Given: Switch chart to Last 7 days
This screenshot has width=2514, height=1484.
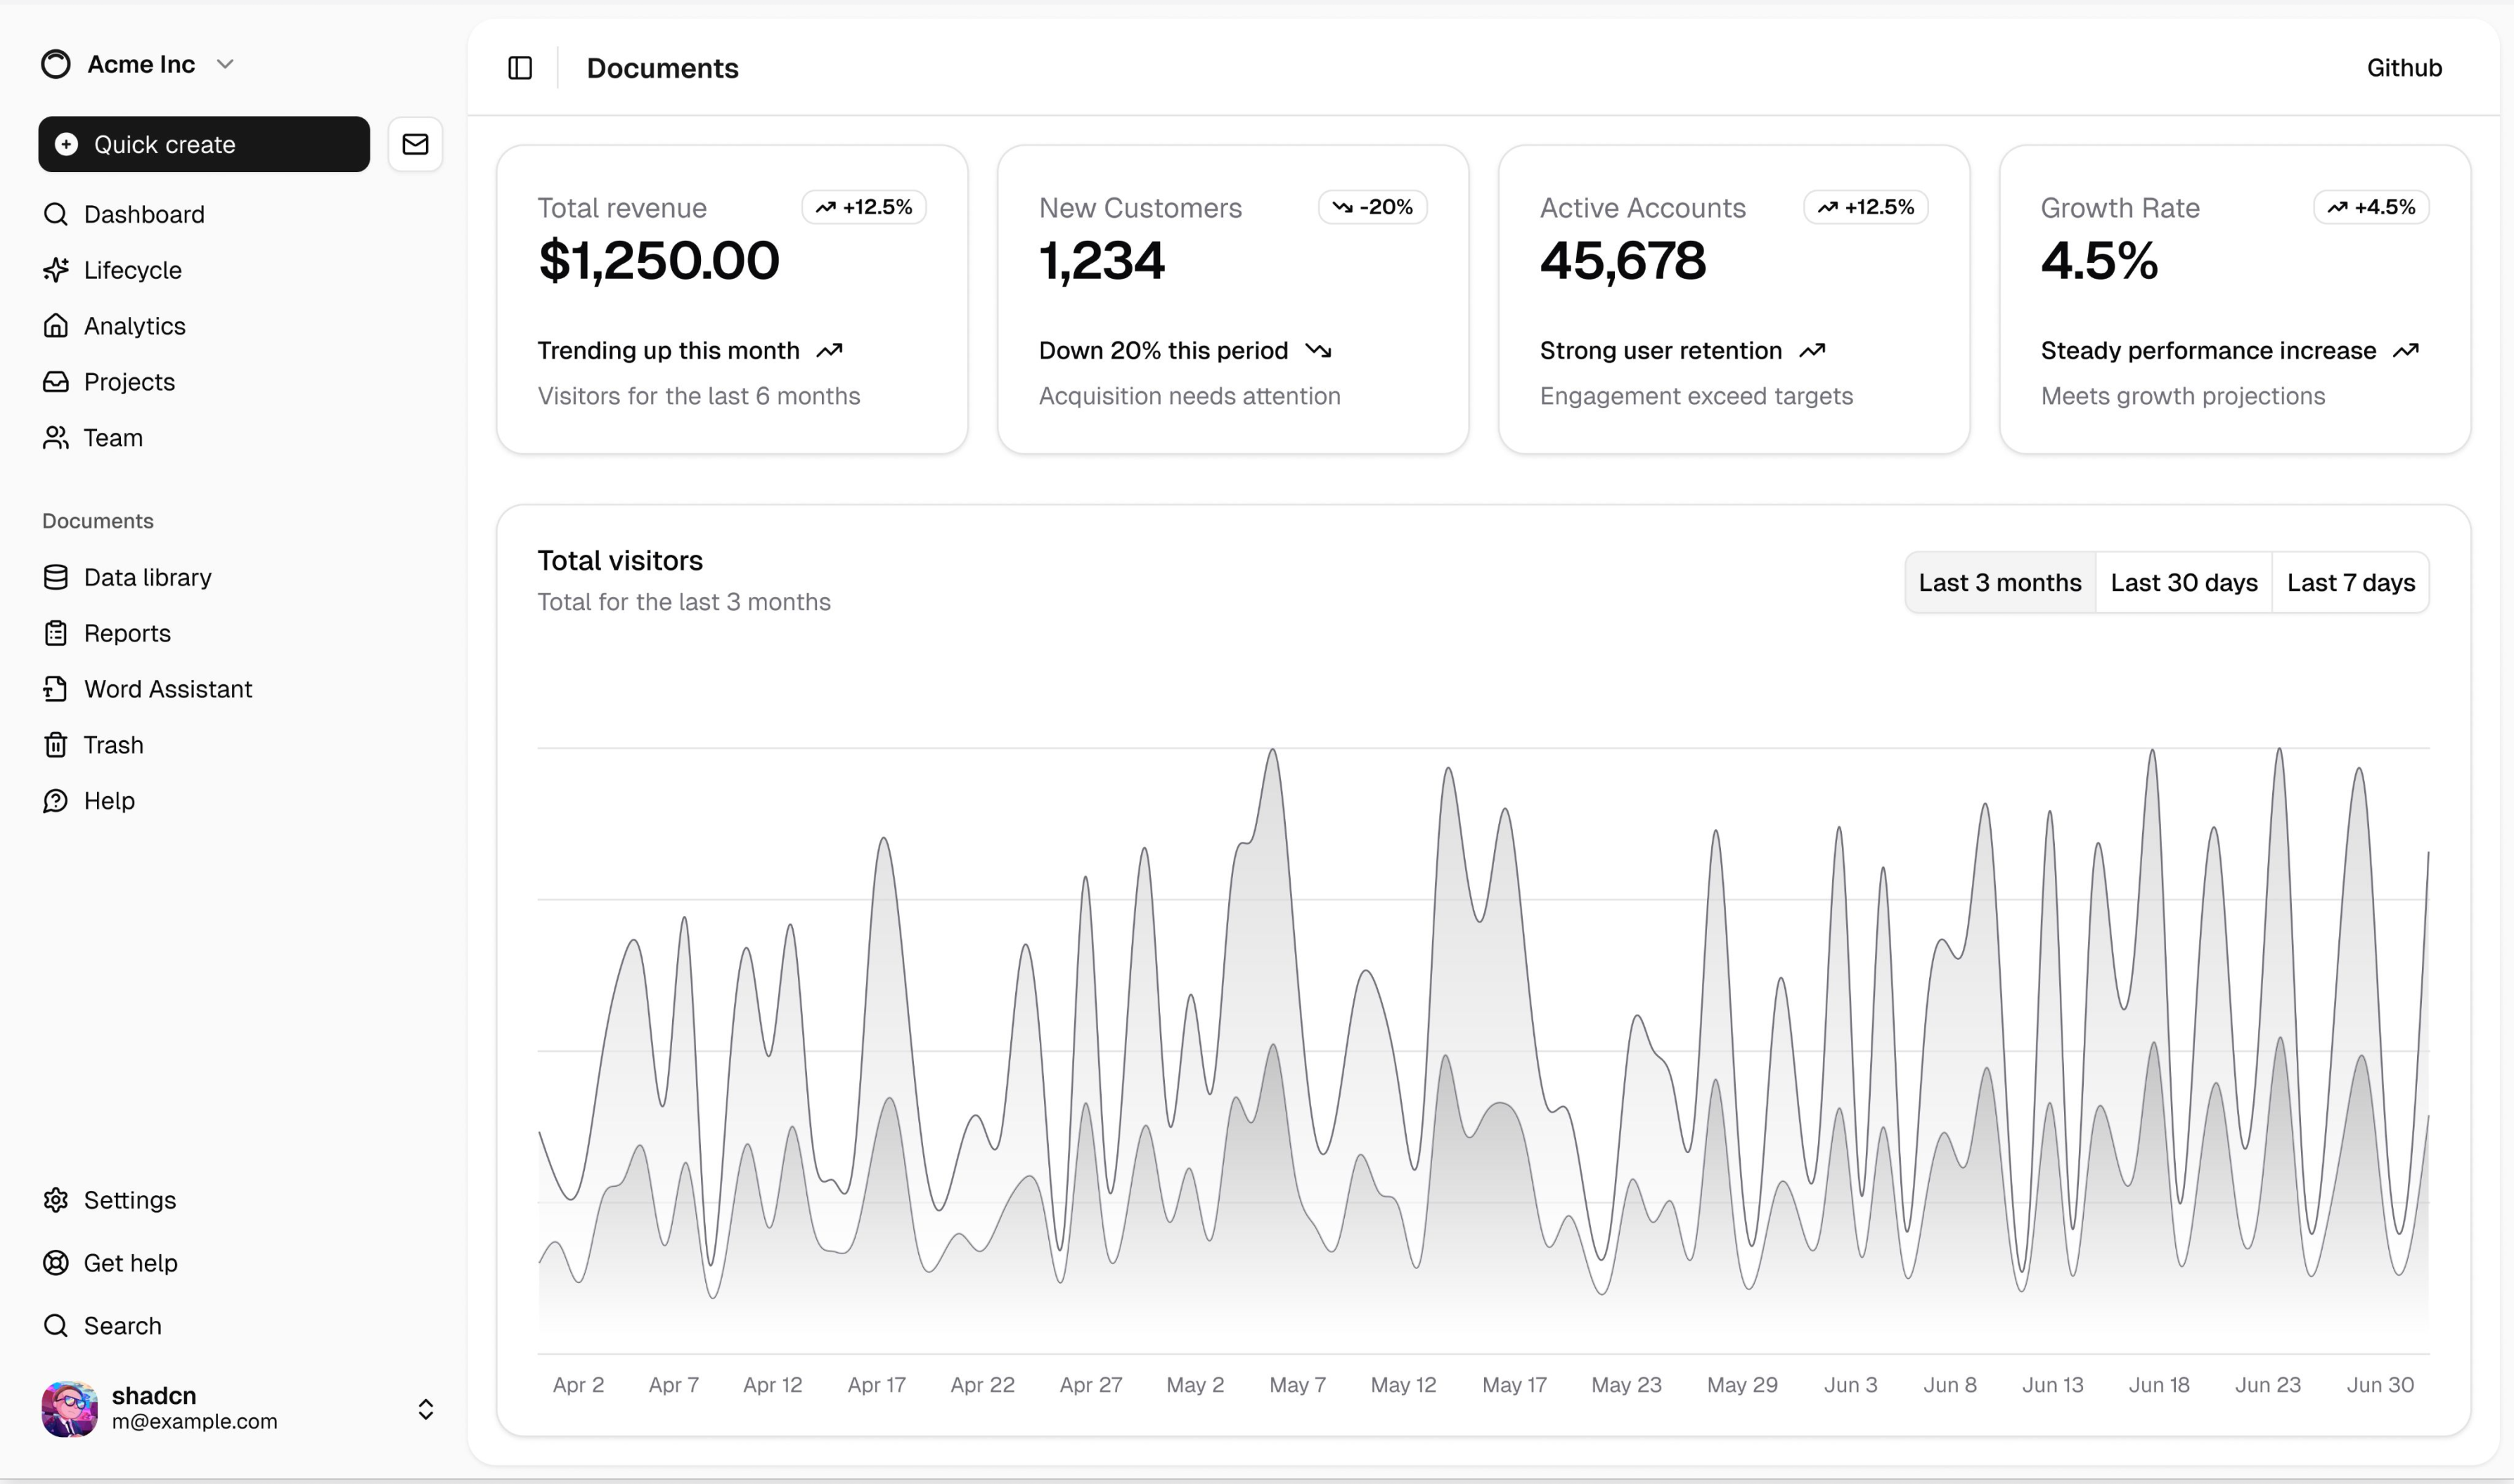Looking at the screenshot, I should pos(2351,582).
